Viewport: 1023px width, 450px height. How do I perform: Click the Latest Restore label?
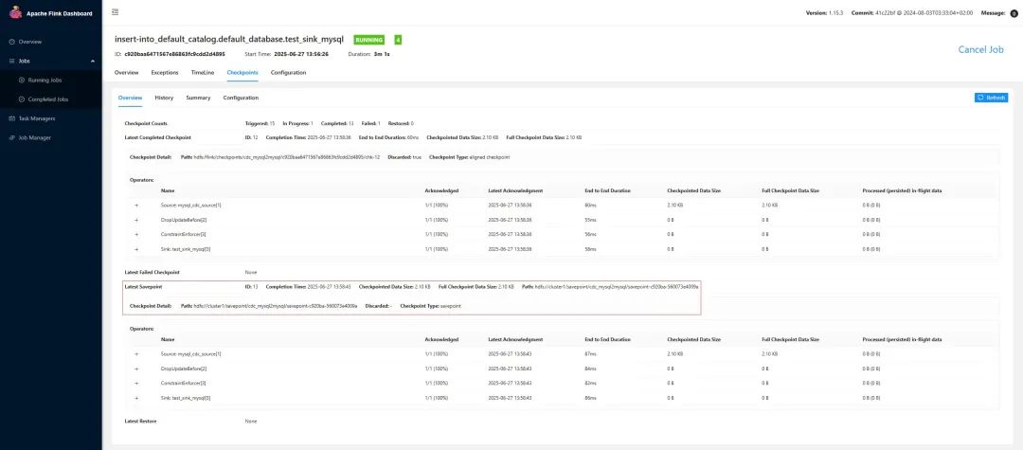[x=140, y=422]
